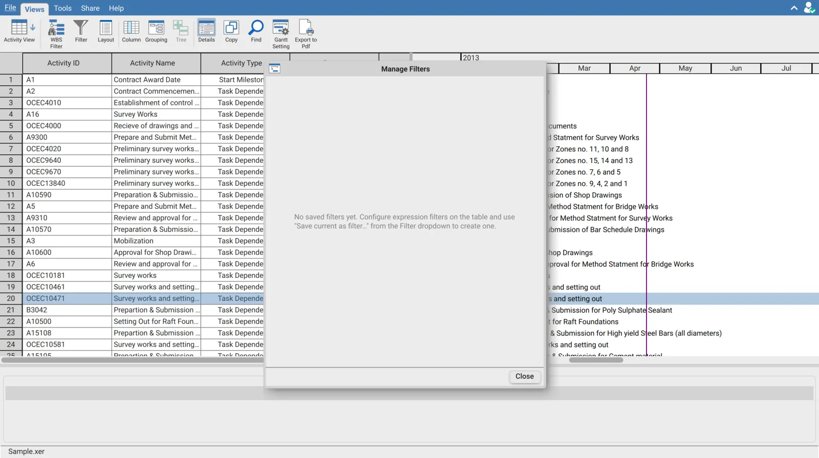Collapse the ribbon with the chevron
Image resolution: width=819 pixels, height=458 pixels.
[x=794, y=8]
